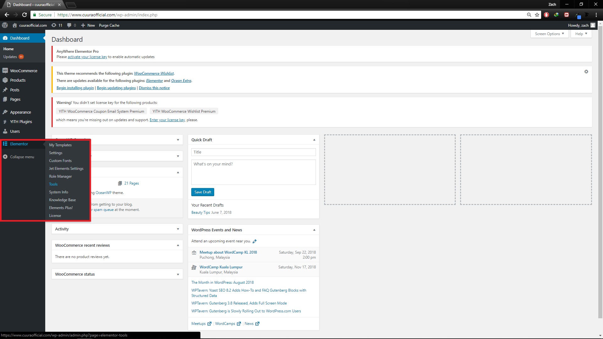603x339 pixels.
Task: Click activate your license key link
Action: [x=87, y=57]
